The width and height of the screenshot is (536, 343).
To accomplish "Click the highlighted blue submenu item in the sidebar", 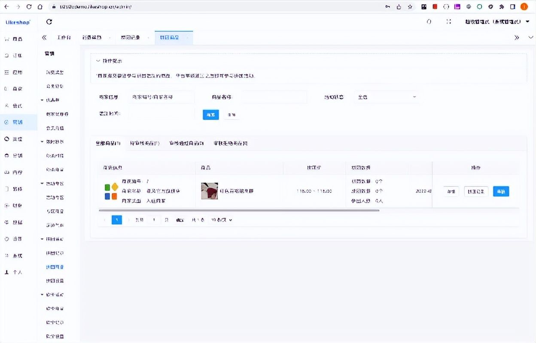I will coord(55,267).
